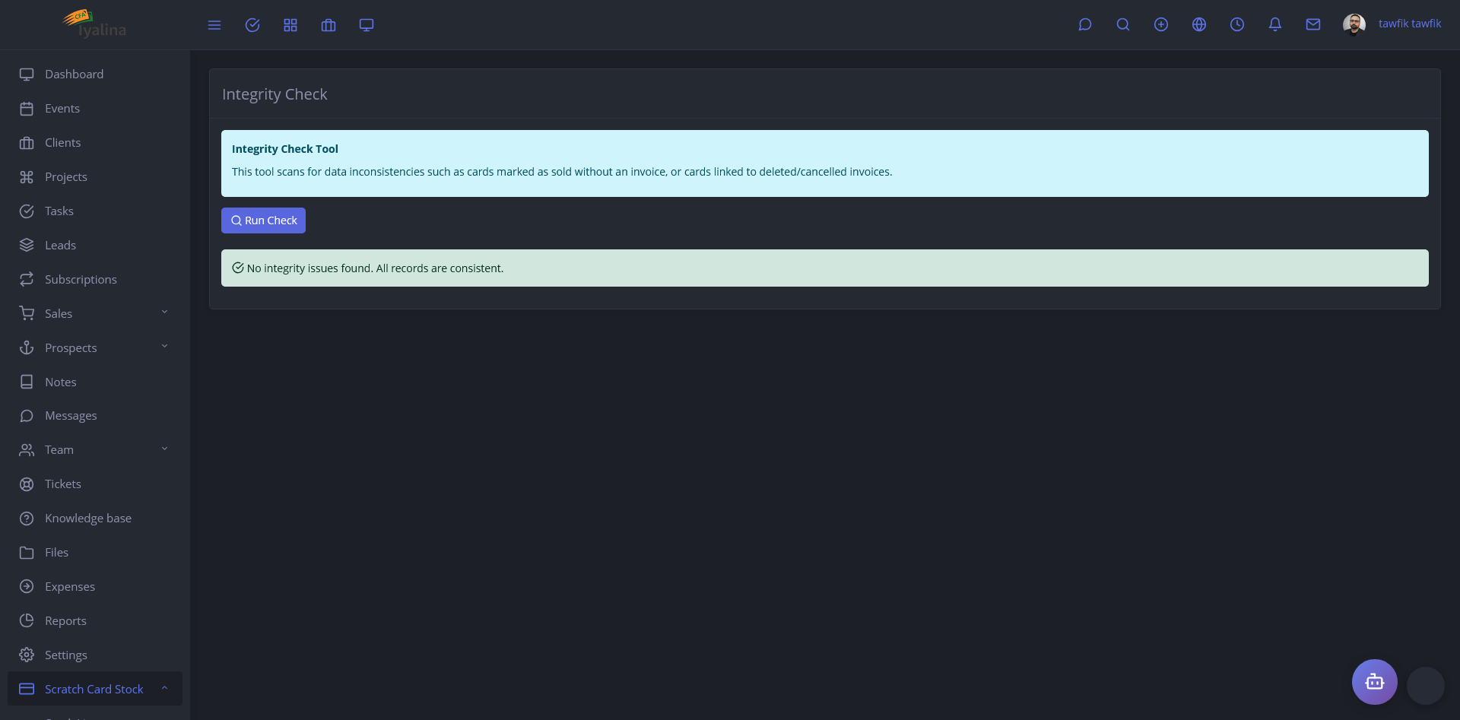This screenshot has height=720, width=1460.
Task: Toggle the hamburger sidebar menu icon
Action: (214, 25)
